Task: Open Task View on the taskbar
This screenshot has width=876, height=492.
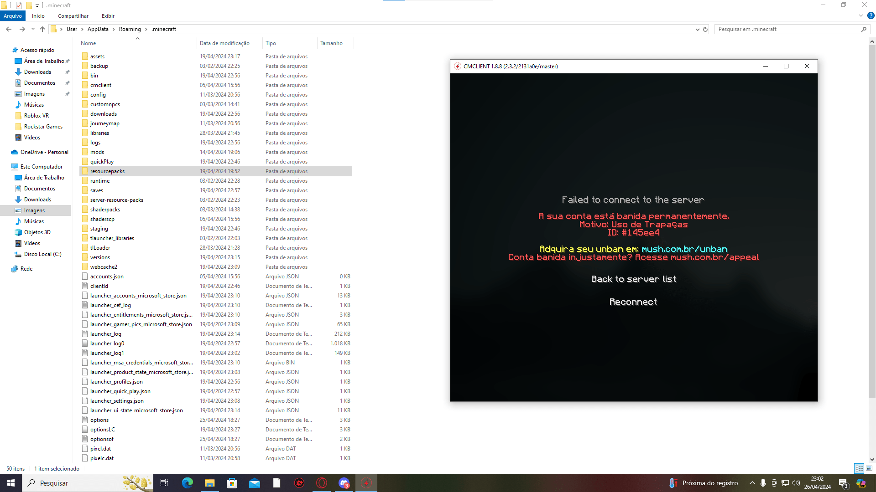Action: pos(164,483)
